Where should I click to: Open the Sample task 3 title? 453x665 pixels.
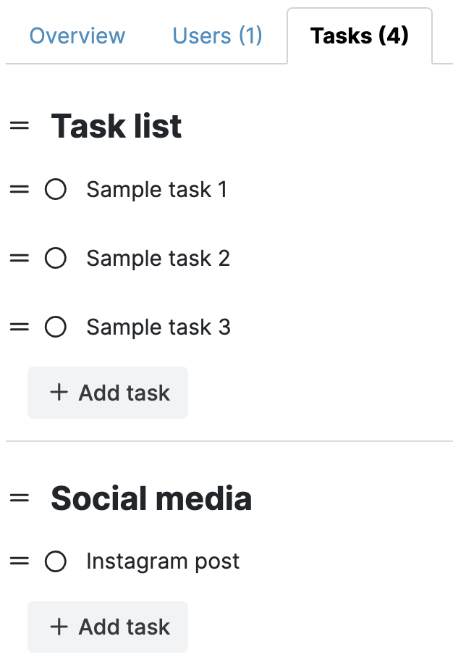click(x=158, y=327)
